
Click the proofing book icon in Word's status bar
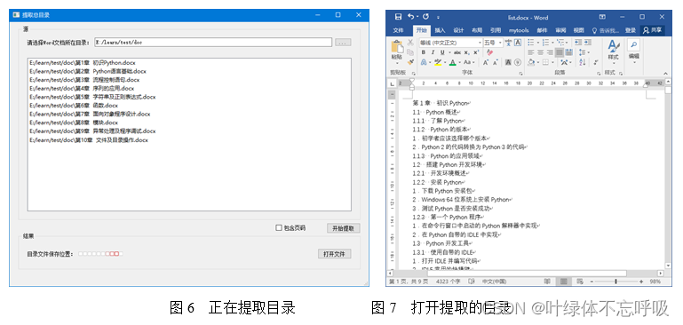click(x=471, y=281)
